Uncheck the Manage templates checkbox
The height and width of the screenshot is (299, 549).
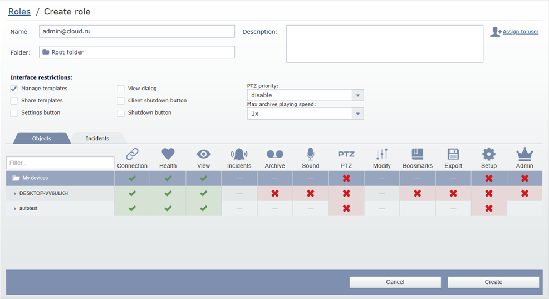click(x=14, y=89)
